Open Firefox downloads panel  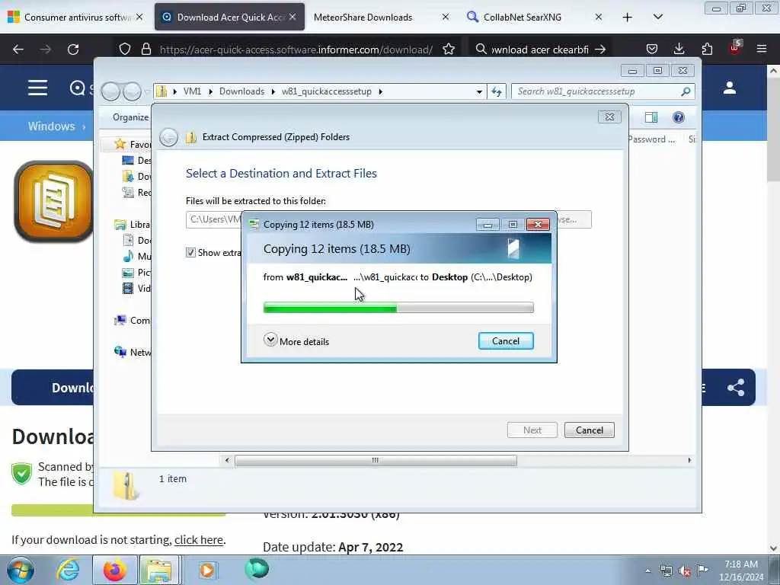tap(679, 50)
